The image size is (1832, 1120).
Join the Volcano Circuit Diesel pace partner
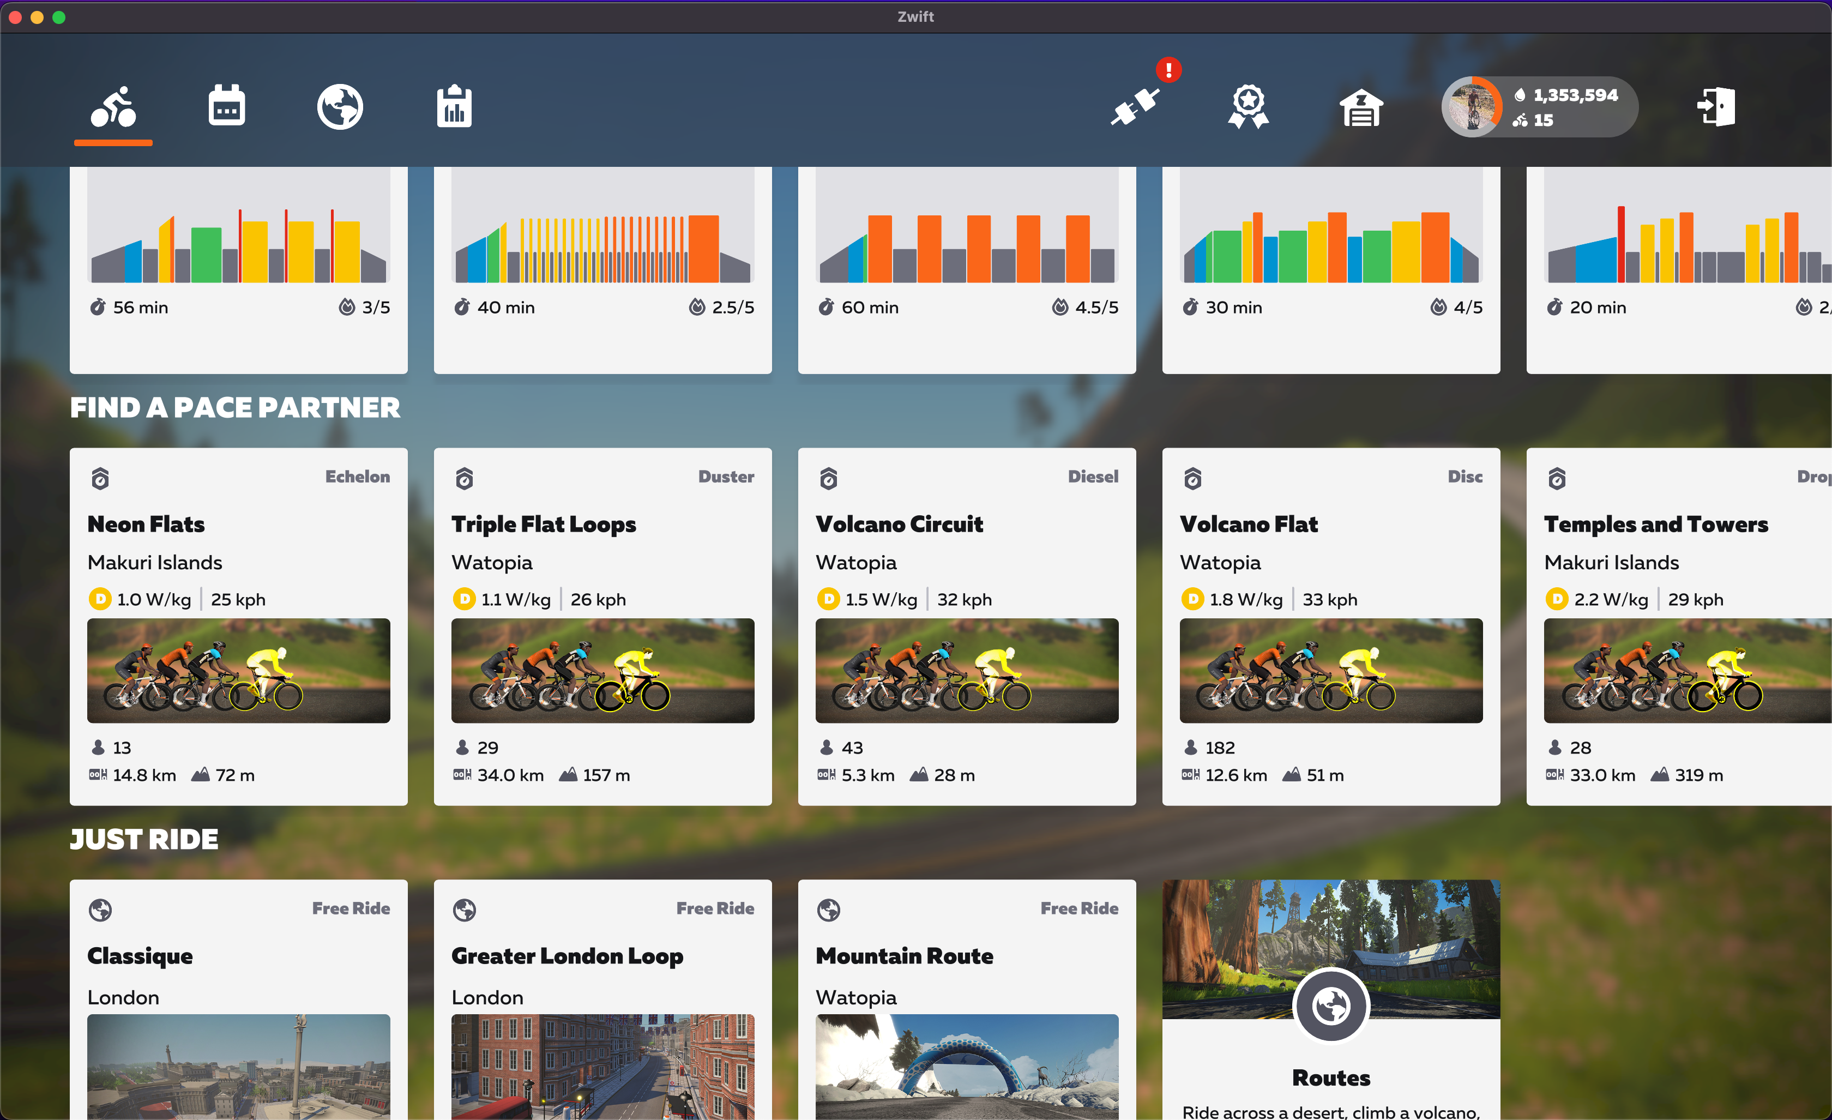(x=966, y=626)
